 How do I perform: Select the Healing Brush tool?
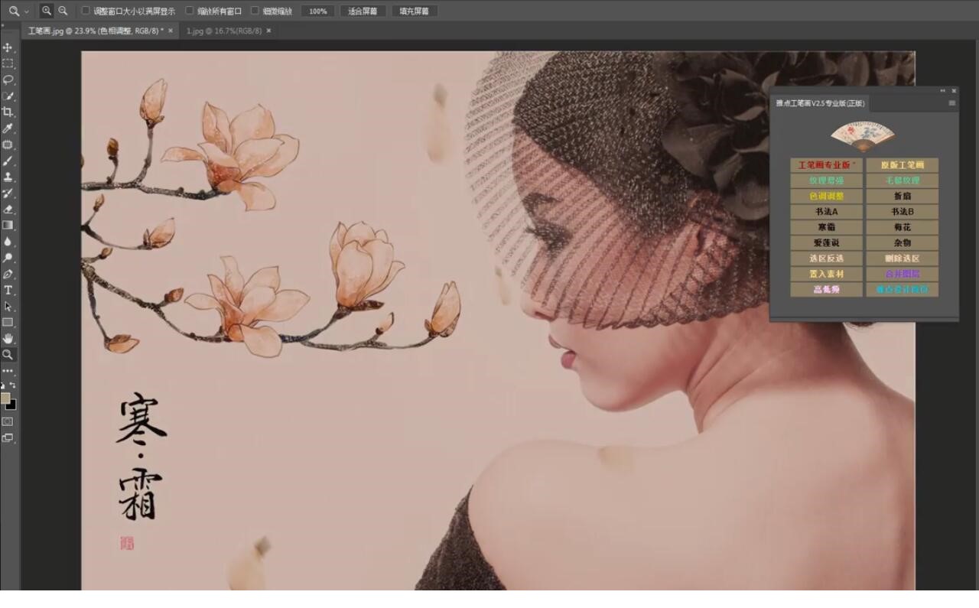click(8, 145)
